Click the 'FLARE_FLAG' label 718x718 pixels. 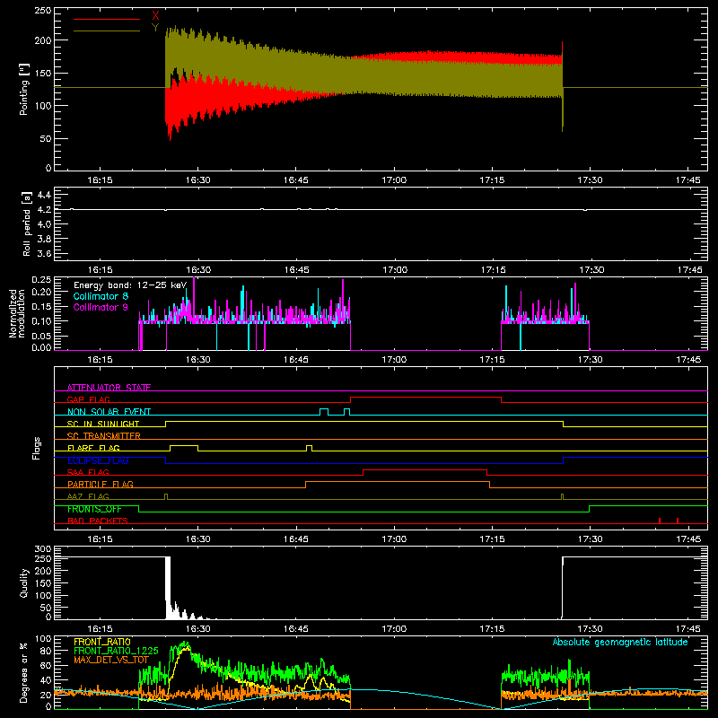(93, 448)
